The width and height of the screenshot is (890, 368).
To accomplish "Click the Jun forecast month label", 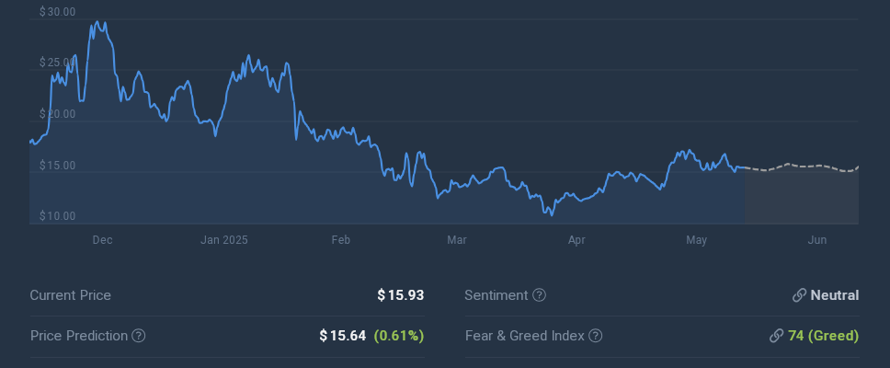I will tap(817, 240).
